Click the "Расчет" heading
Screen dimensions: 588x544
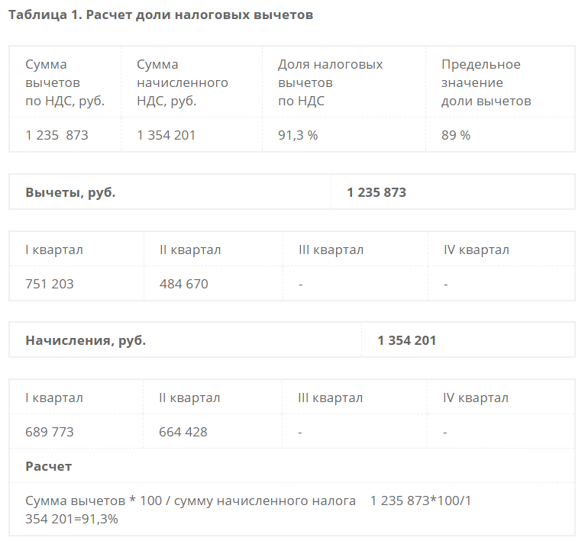49,466
